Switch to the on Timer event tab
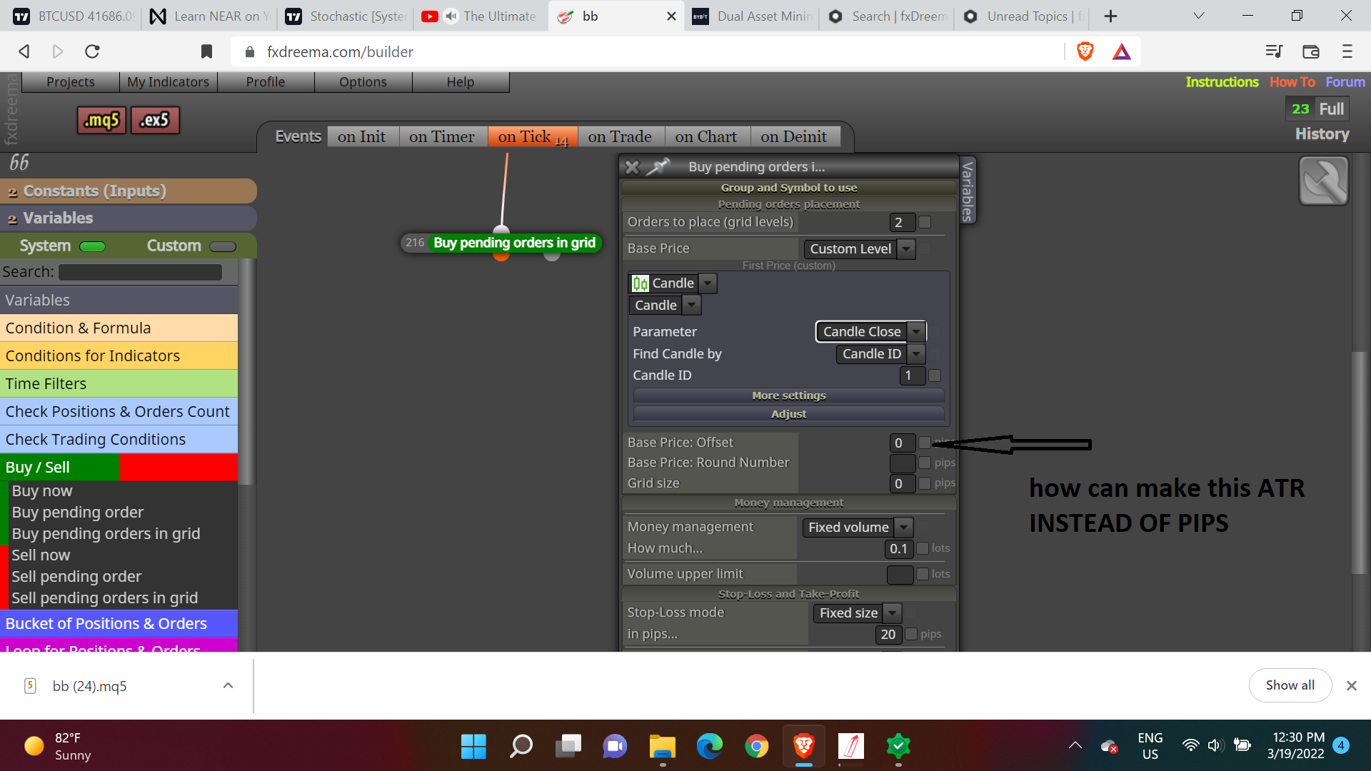Viewport: 1371px width, 771px height. click(442, 136)
